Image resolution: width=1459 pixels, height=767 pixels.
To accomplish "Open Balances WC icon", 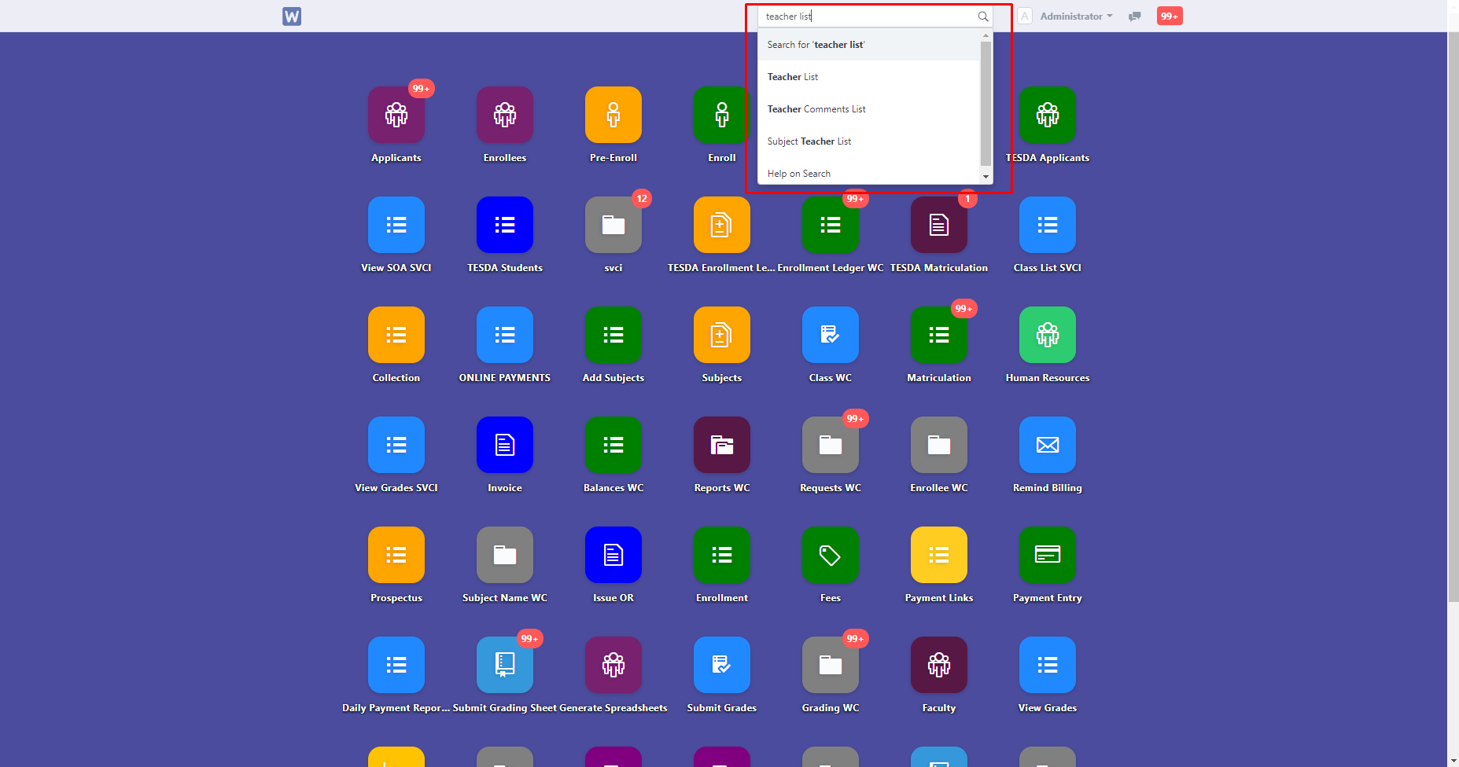I will 613,445.
